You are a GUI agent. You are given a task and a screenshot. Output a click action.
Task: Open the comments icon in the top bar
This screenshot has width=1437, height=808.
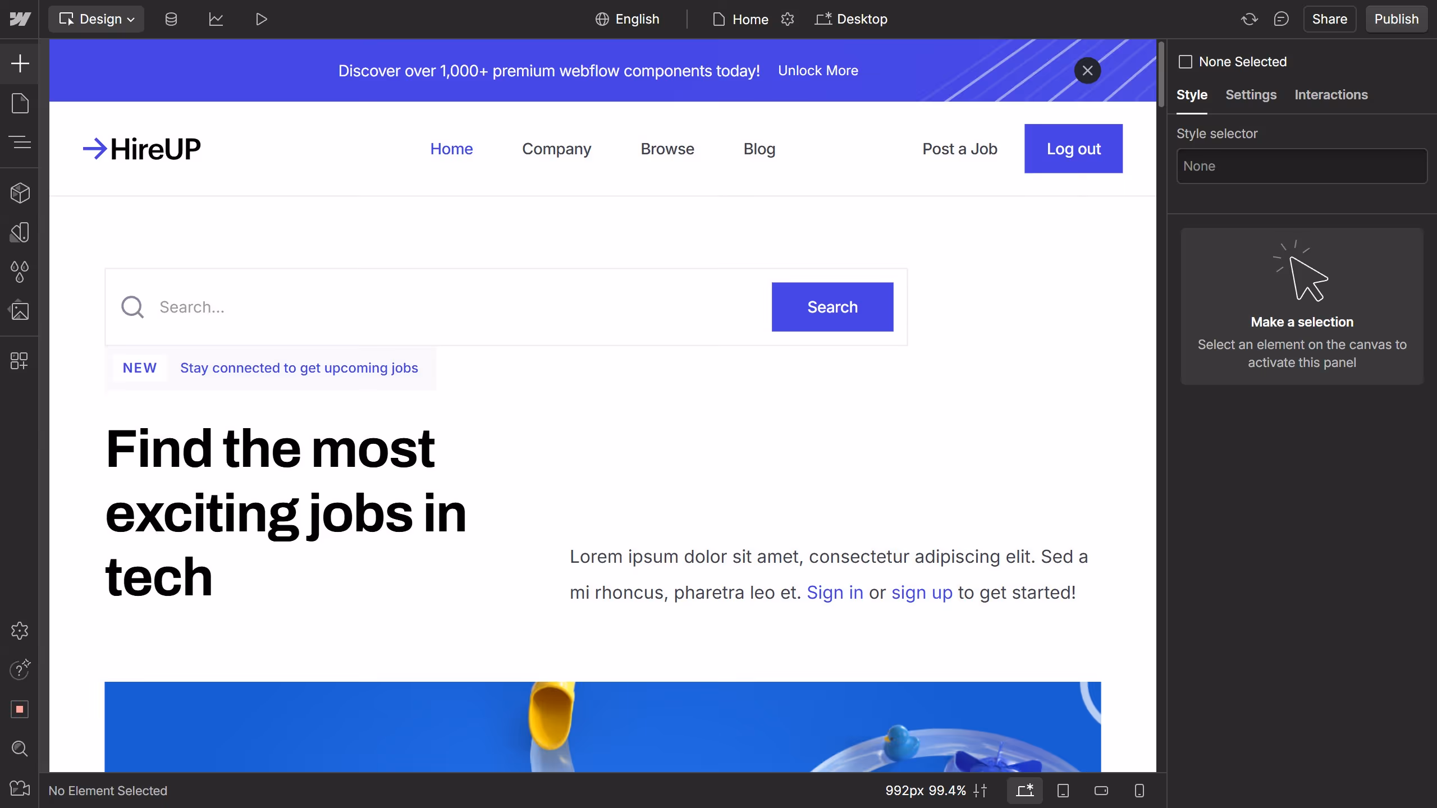pyautogui.click(x=1282, y=19)
